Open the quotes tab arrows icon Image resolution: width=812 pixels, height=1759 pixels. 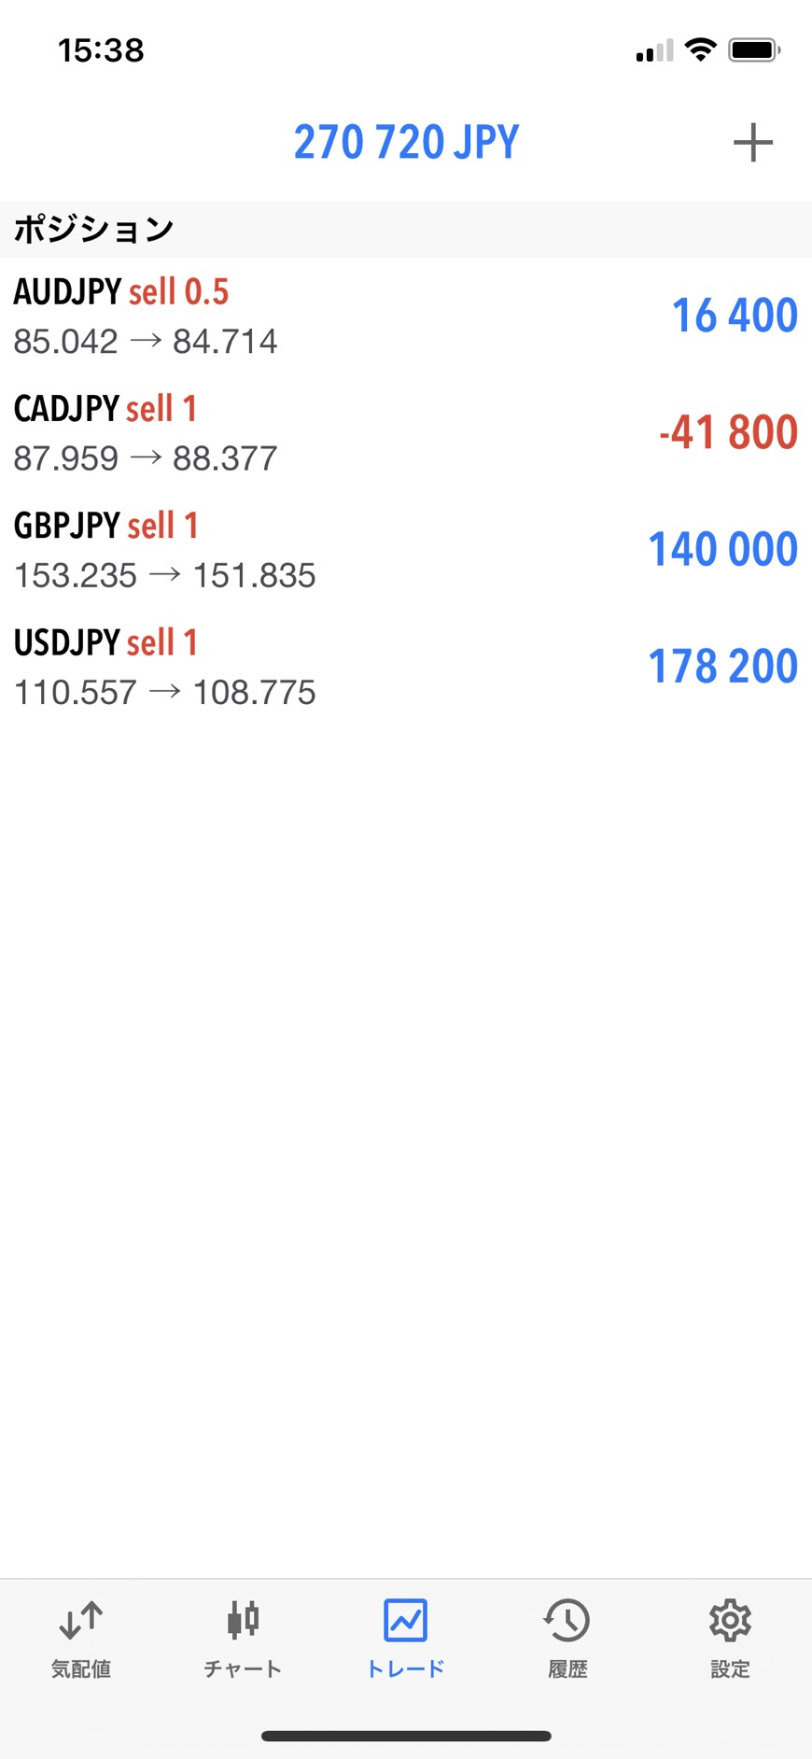(80, 1621)
